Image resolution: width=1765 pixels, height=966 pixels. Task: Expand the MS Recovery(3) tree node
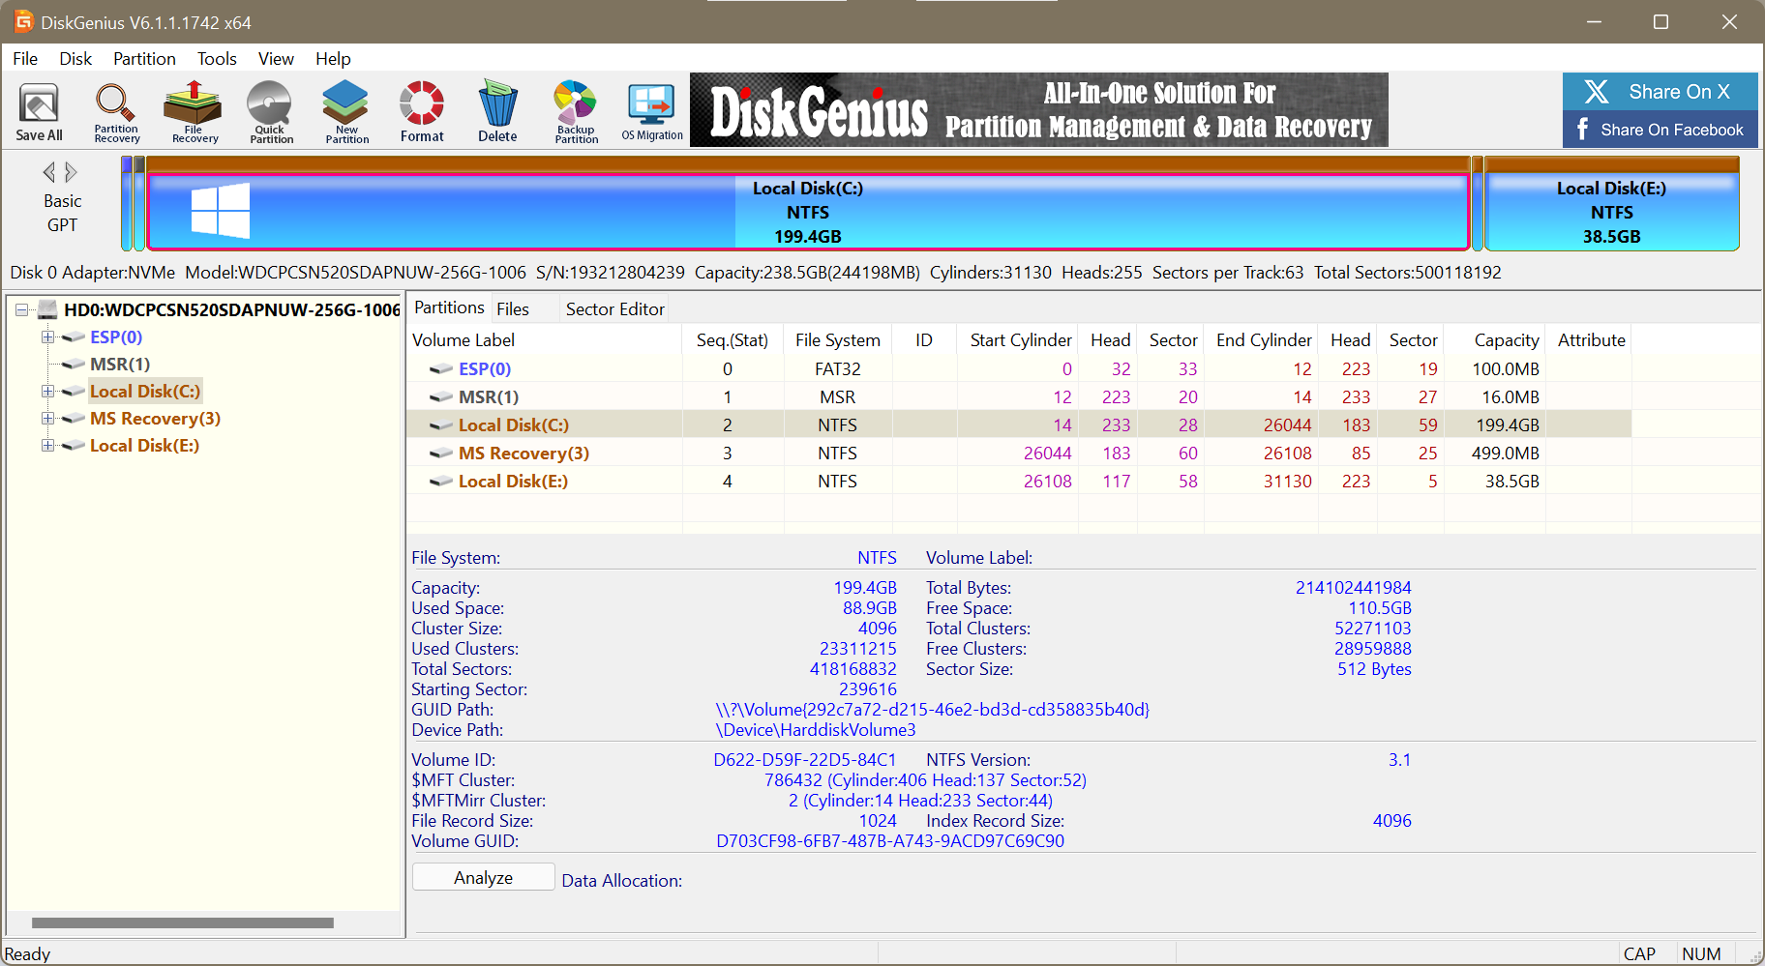pyautogui.click(x=47, y=419)
